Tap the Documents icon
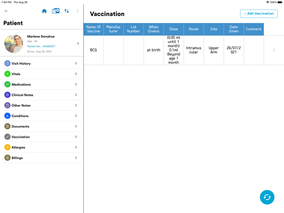284x213 pixels. pos(7,127)
